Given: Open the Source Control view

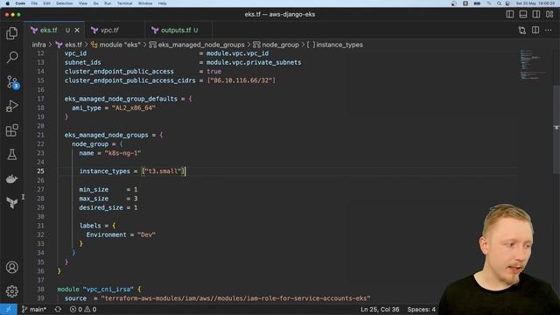Looking at the screenshot, I should [11, 81].
